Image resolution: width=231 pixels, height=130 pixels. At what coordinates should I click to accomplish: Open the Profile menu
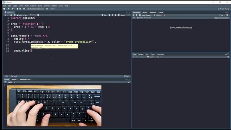(54, 6)
